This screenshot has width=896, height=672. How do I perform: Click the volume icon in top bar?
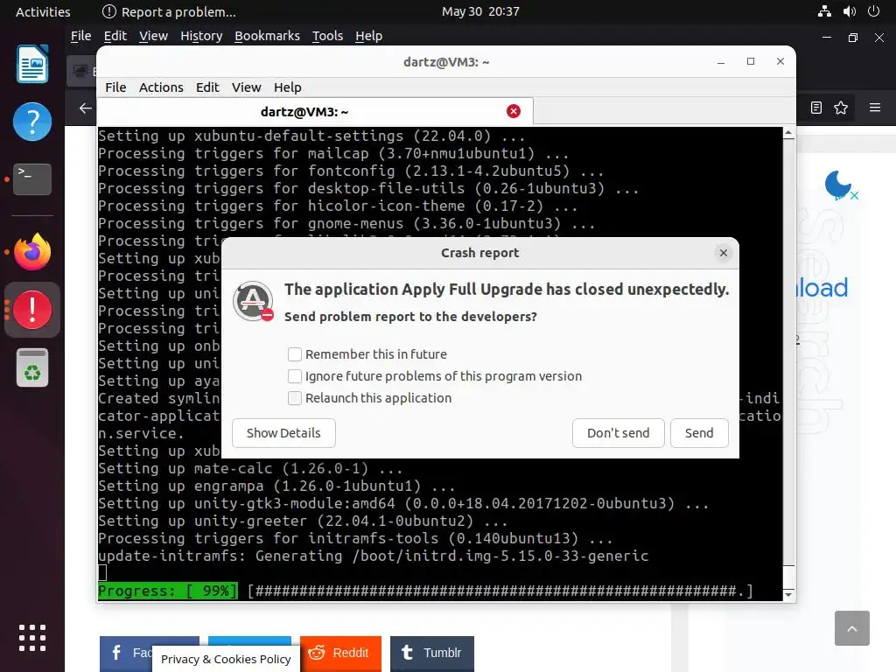(x=849, y=11)
